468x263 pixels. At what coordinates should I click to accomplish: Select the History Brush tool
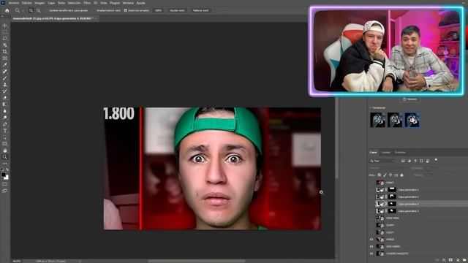coord(5,91)
